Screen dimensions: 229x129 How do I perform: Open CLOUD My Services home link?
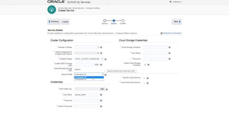(79, 2)
